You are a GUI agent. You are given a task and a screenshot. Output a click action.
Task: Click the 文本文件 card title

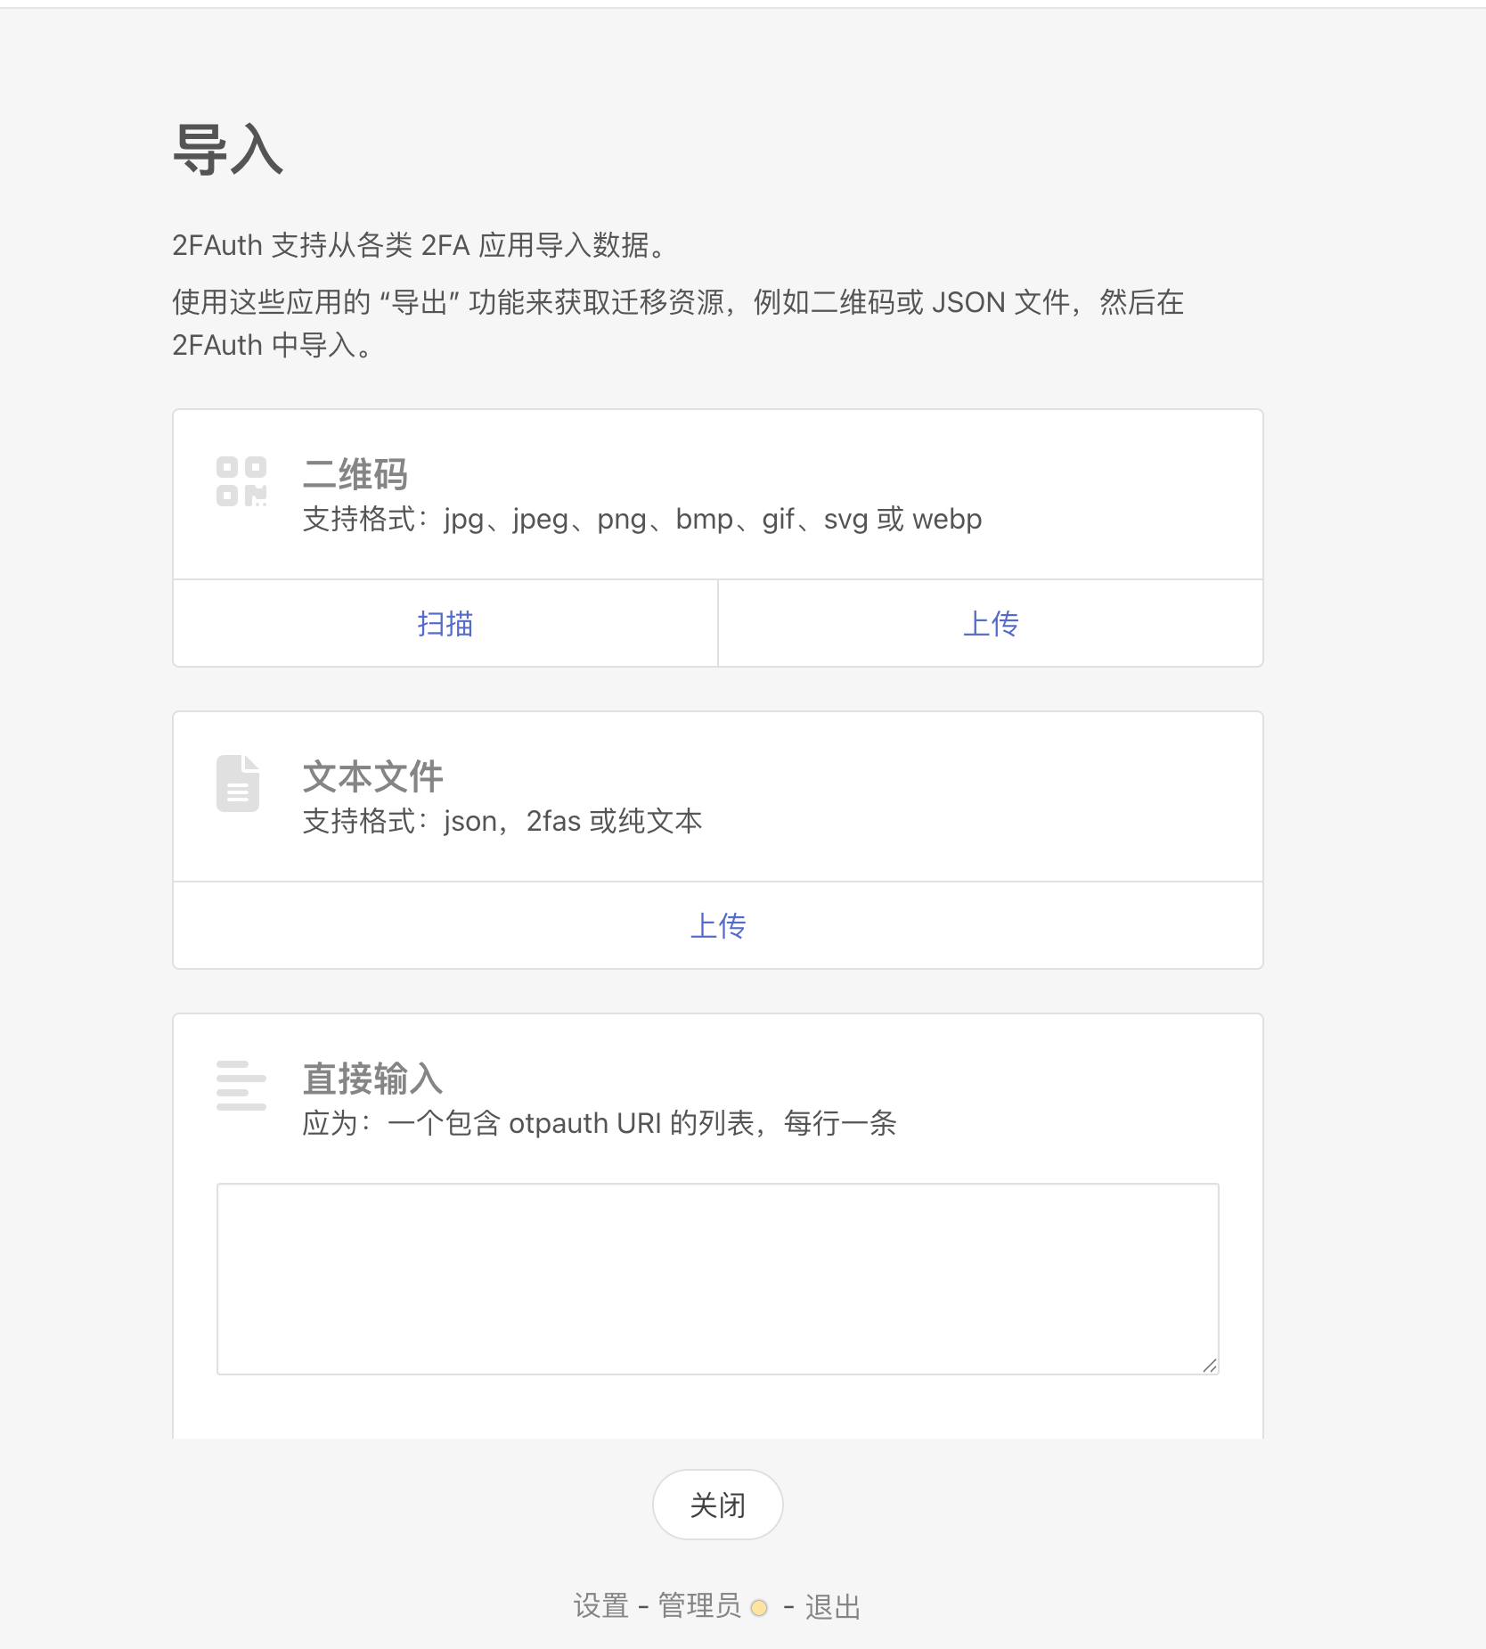373,776
